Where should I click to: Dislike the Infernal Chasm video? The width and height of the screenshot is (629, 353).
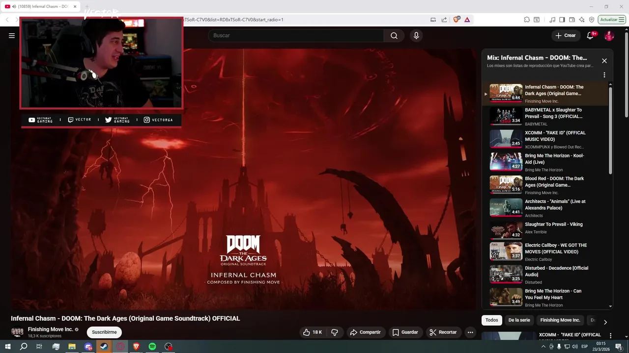click(x=335, y=332)
